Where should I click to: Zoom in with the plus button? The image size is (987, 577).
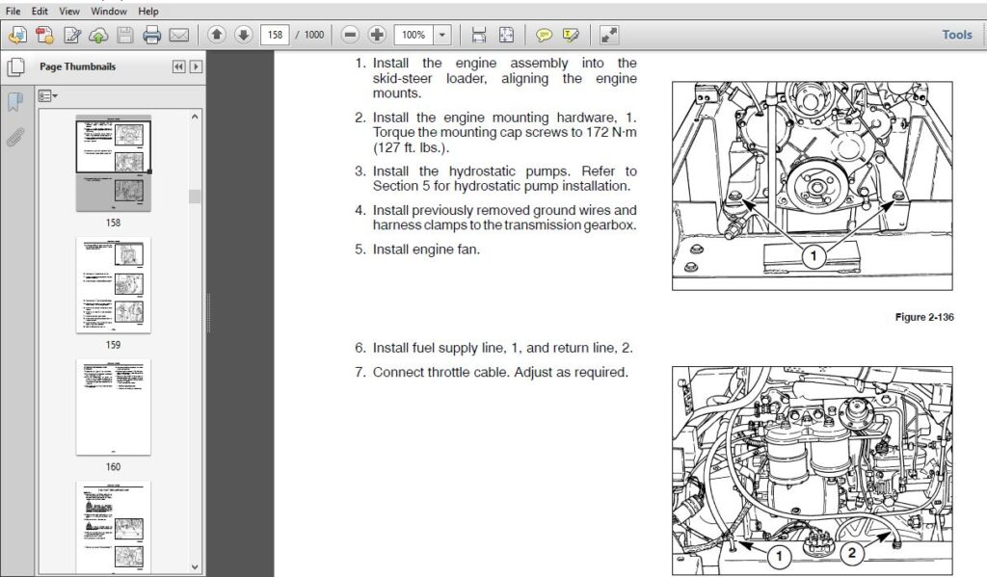click(377, 35)
